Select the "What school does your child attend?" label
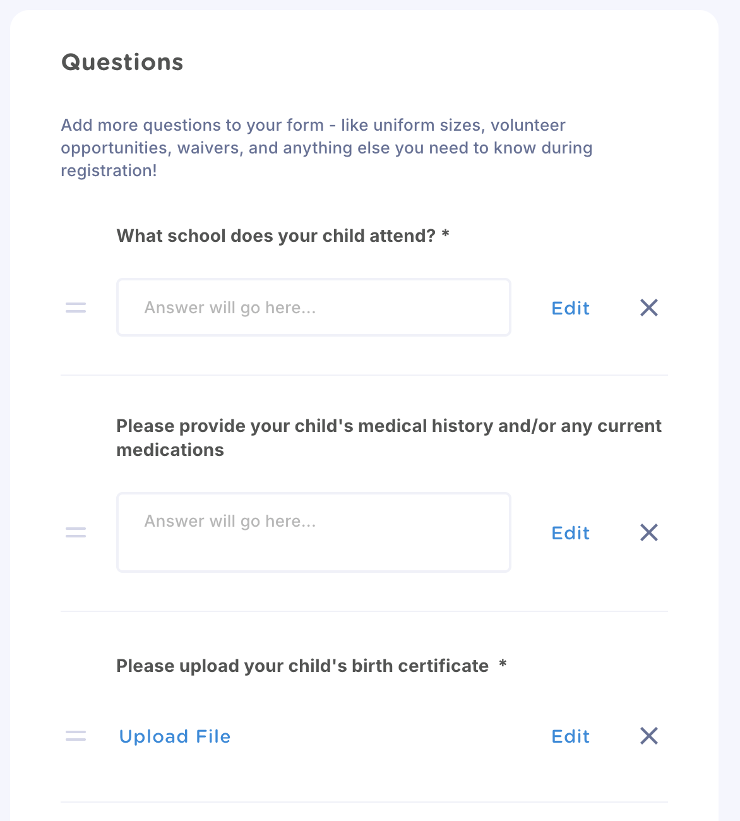Screen dimensions: 740x821 (277, 236)
